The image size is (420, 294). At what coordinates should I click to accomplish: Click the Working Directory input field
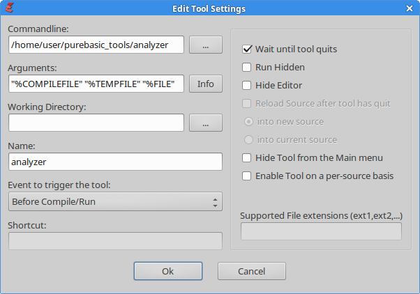coord(96,123)
